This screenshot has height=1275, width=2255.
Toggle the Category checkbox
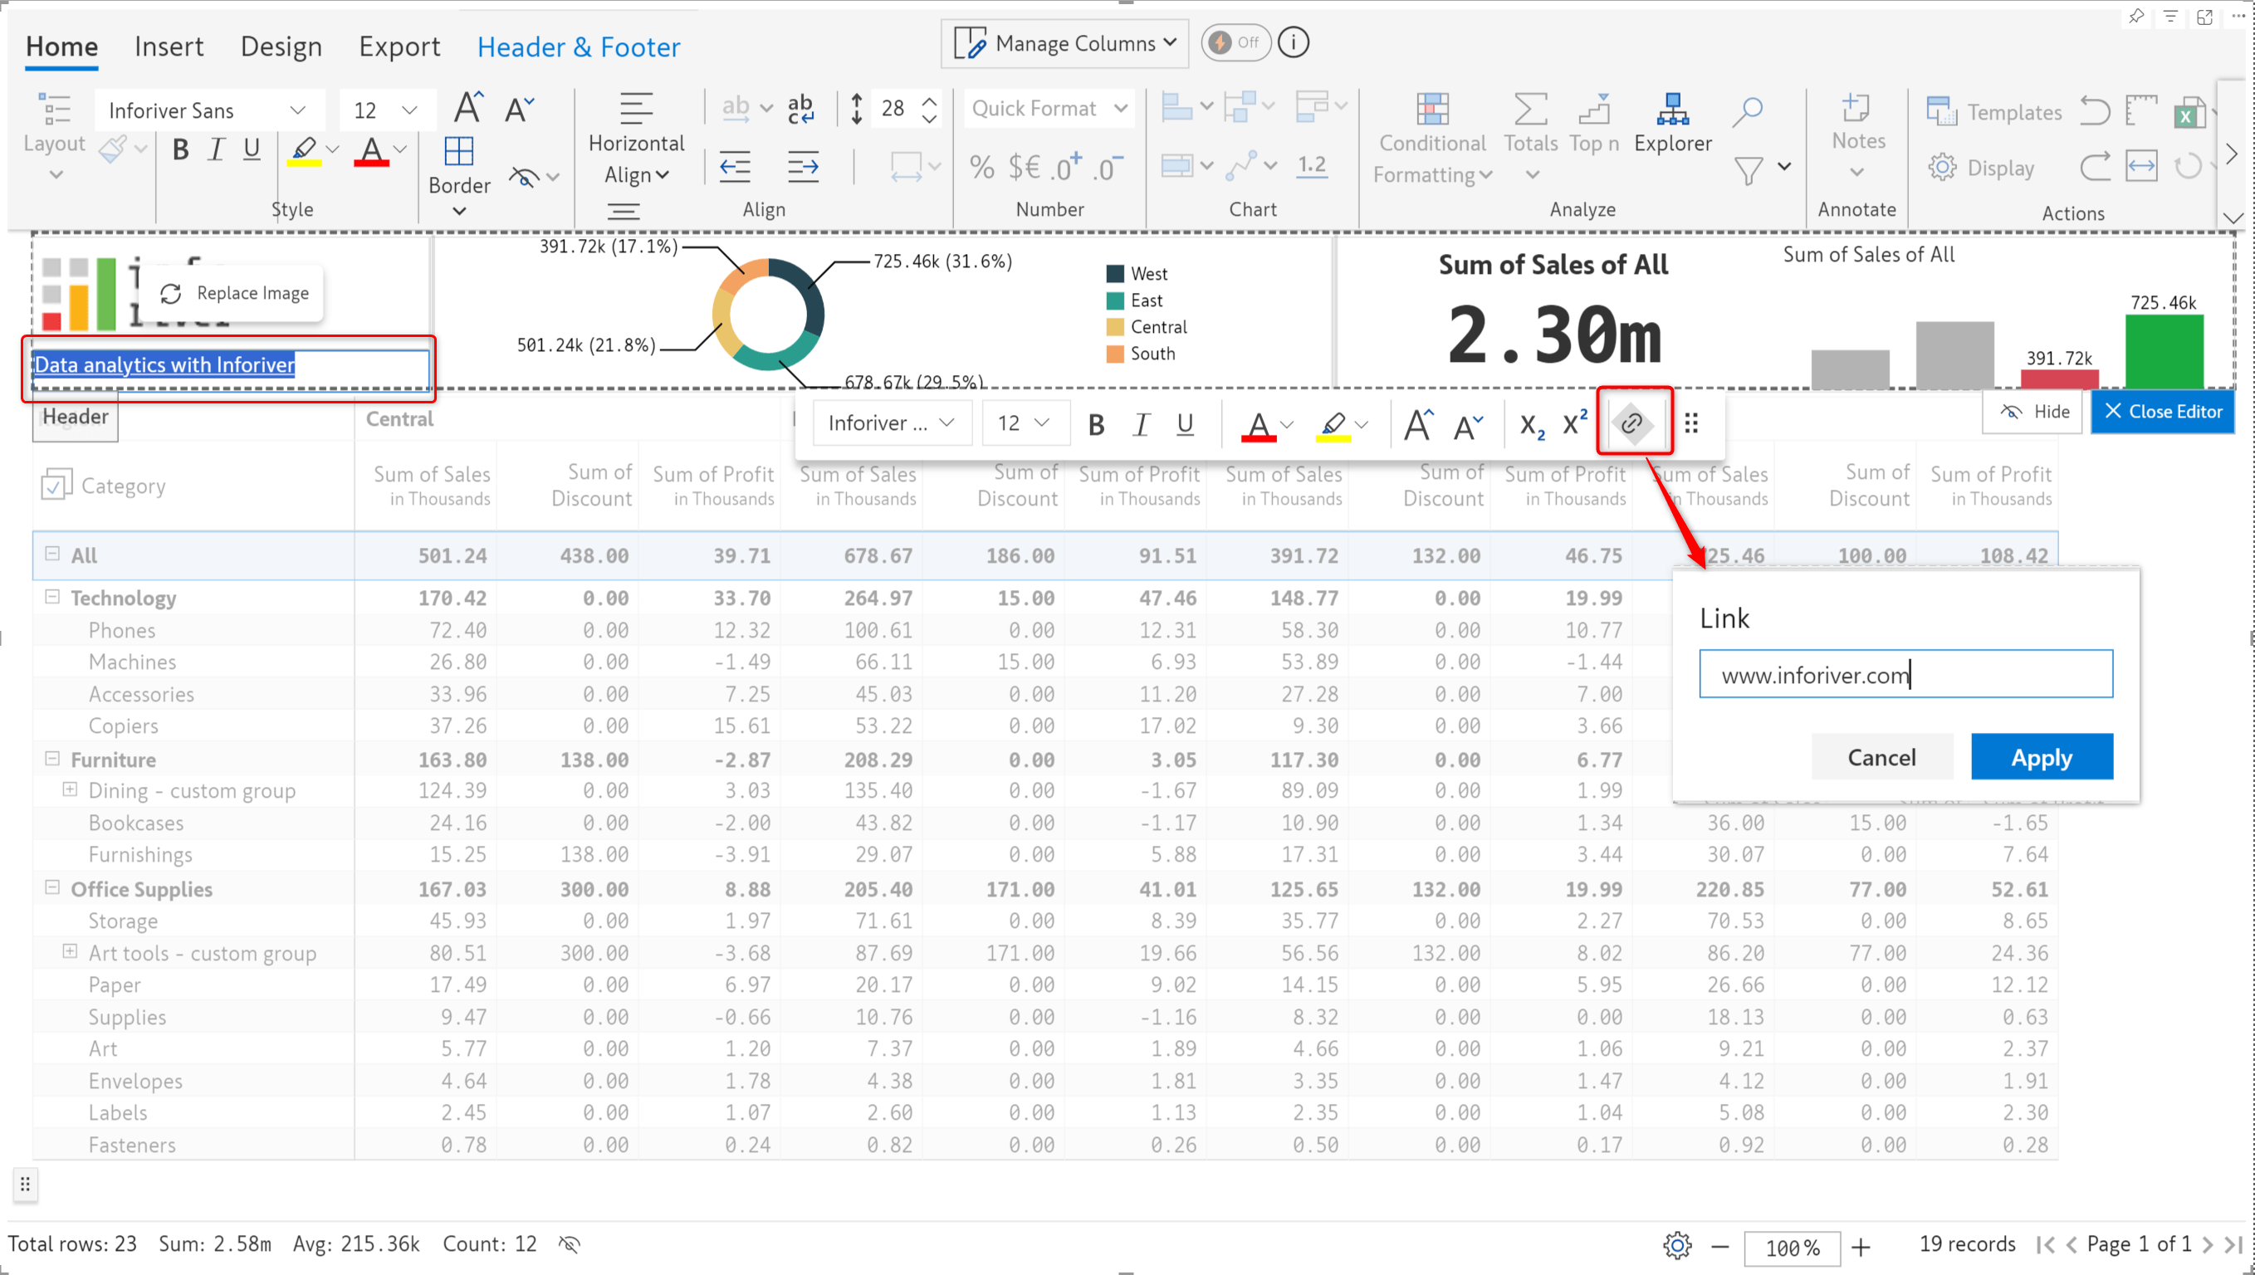tap(56, 485)
